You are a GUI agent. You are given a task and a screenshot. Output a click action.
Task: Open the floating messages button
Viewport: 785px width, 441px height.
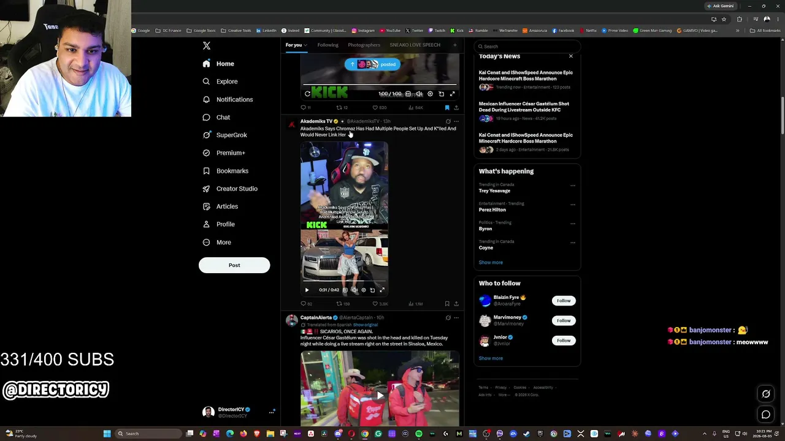[766, 415]
